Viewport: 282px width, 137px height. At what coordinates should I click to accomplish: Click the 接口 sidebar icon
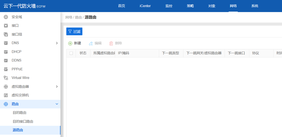pyautogui.click(x=6, y=26)
